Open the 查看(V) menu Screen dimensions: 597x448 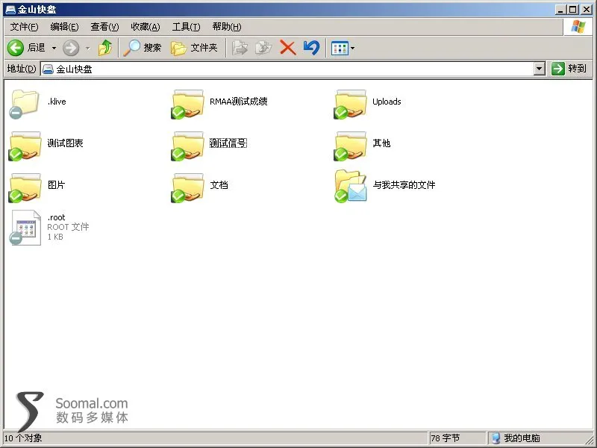pyautogui.click(x=104, y=27)
